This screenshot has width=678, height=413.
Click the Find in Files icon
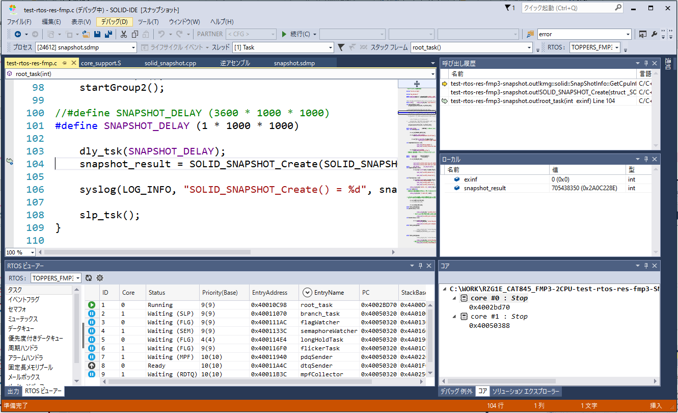[x=530, y=34]
